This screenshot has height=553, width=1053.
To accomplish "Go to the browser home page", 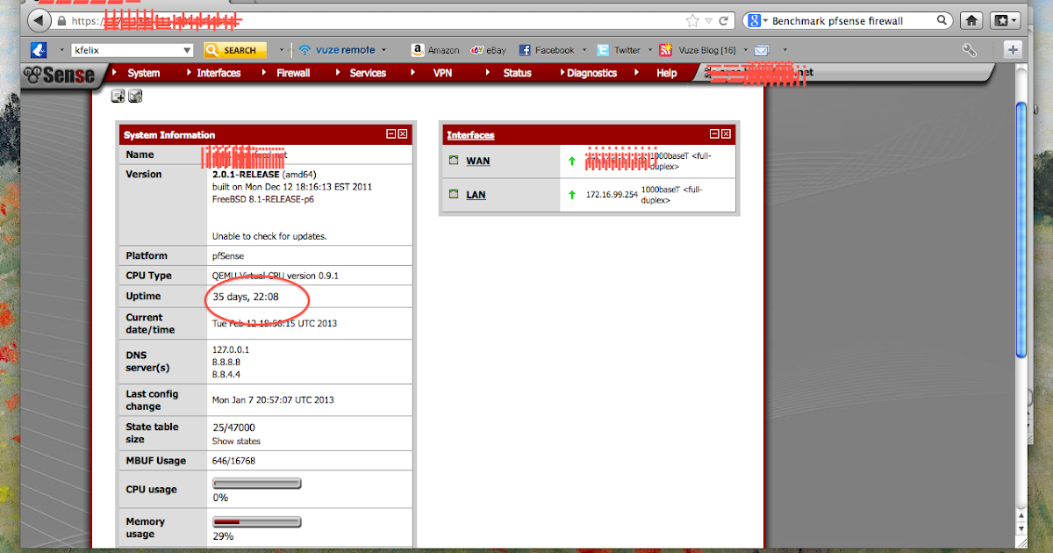I will tap(971, 20).
